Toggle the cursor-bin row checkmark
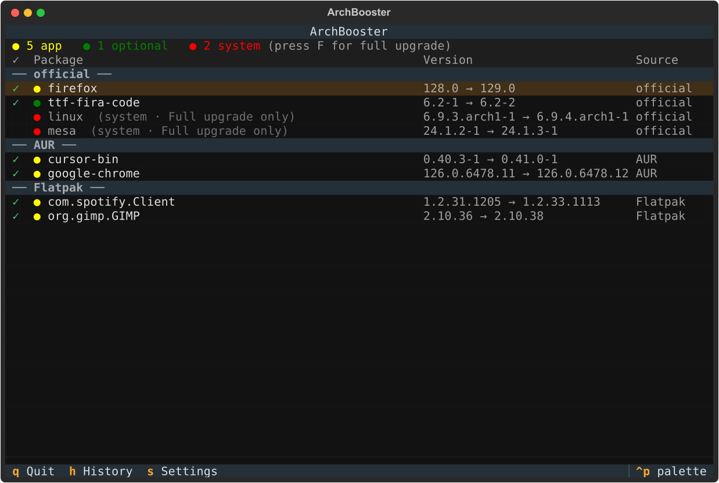The width and height of the screenshot is (719, 483). point(16,159)
